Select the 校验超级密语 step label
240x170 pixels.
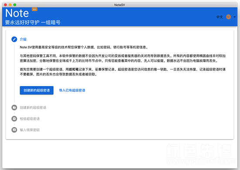point(30,119)
